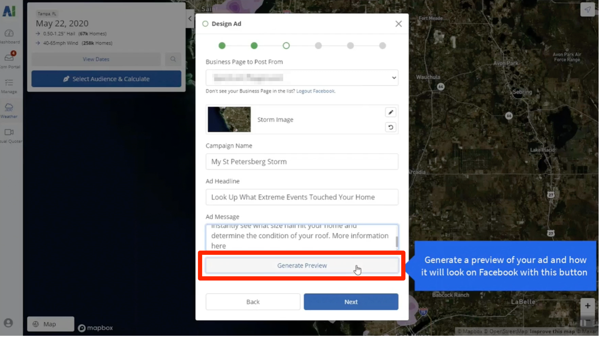
Task: Collapse the storm panel with chevron arrow
Action: [x=190, y=19]
